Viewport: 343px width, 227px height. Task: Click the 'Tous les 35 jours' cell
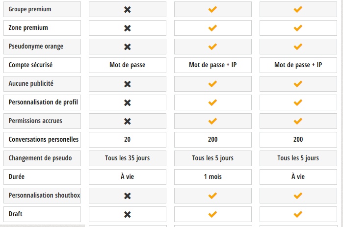128,158
